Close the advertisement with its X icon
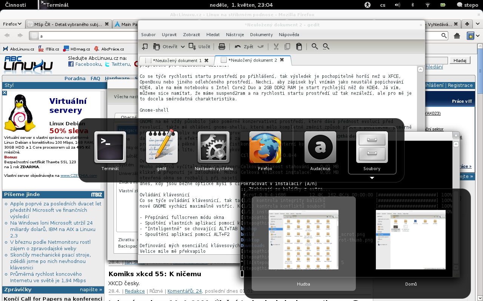483x301 pixels. click(5, 93)
